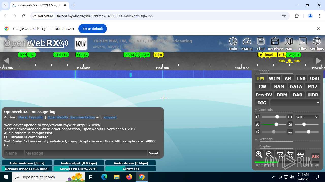Open Firefox from the taskbar
Image resolution: width=325 pixels, height=182 pixels.
(129, 177)
